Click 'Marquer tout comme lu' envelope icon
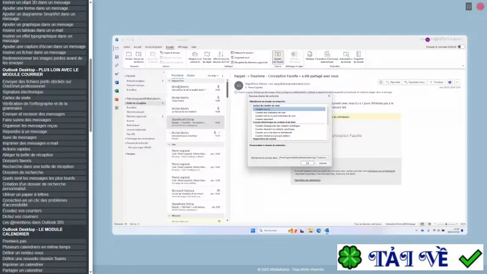The width and height of the screenshot is (487, 274). (195, 57)
